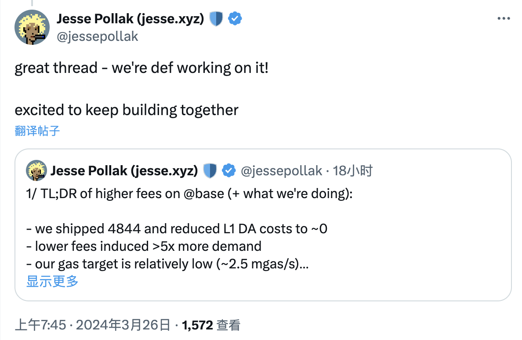Screen dimensions: 522x340
Task: Click the quoted post's "18小时" timestamp
Action: point(353,171)
